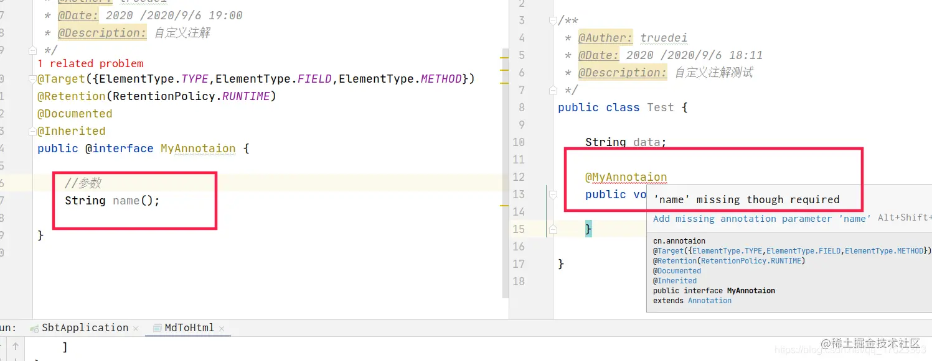The width and height of the screenshot is (932, 361).
Task: Toggle fold marker beside @Inherited annotation
Action: tap(32, 131)
